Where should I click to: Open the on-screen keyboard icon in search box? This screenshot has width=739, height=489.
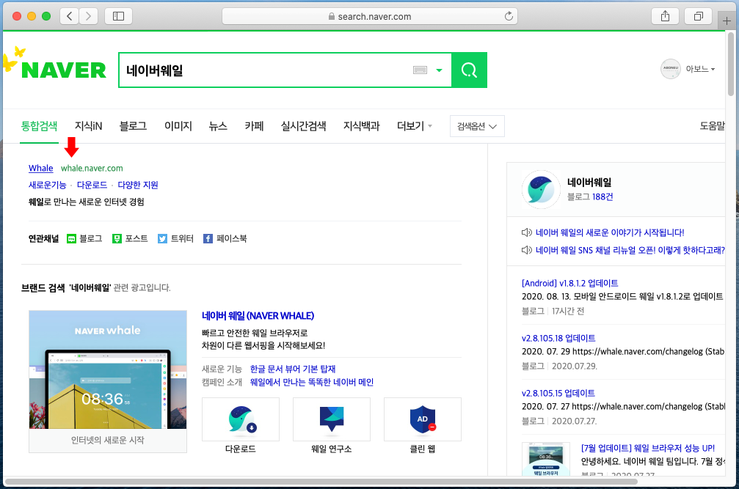420,70
